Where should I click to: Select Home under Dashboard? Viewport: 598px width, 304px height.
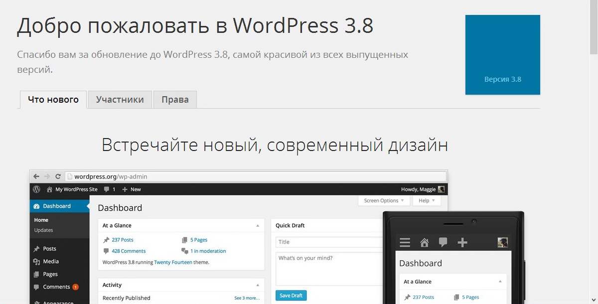tap(41, 220)
